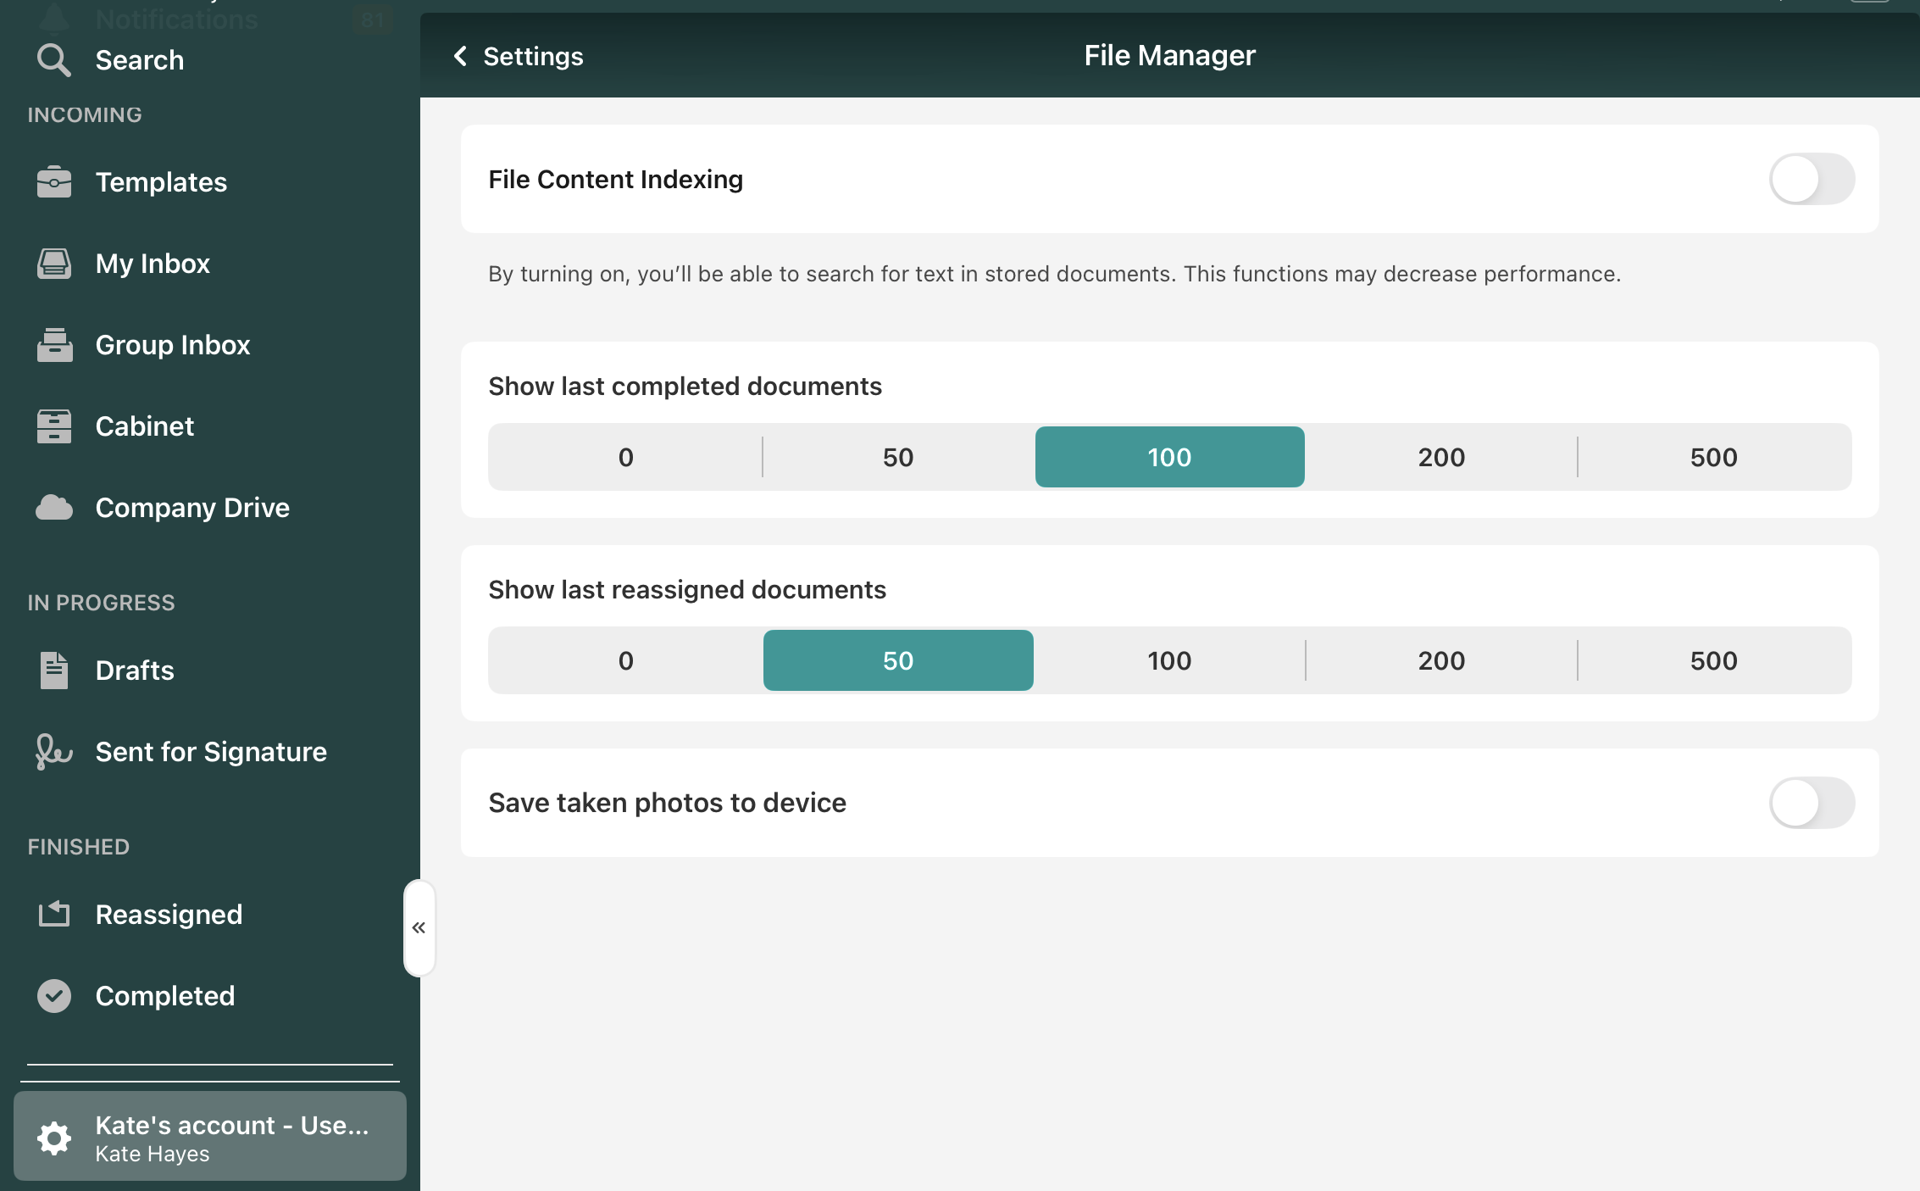Image resolution: width=1920 pixels, height=1191 pixels.
Task: Set last completed documents to 0
Action: [x=625, y=457]
